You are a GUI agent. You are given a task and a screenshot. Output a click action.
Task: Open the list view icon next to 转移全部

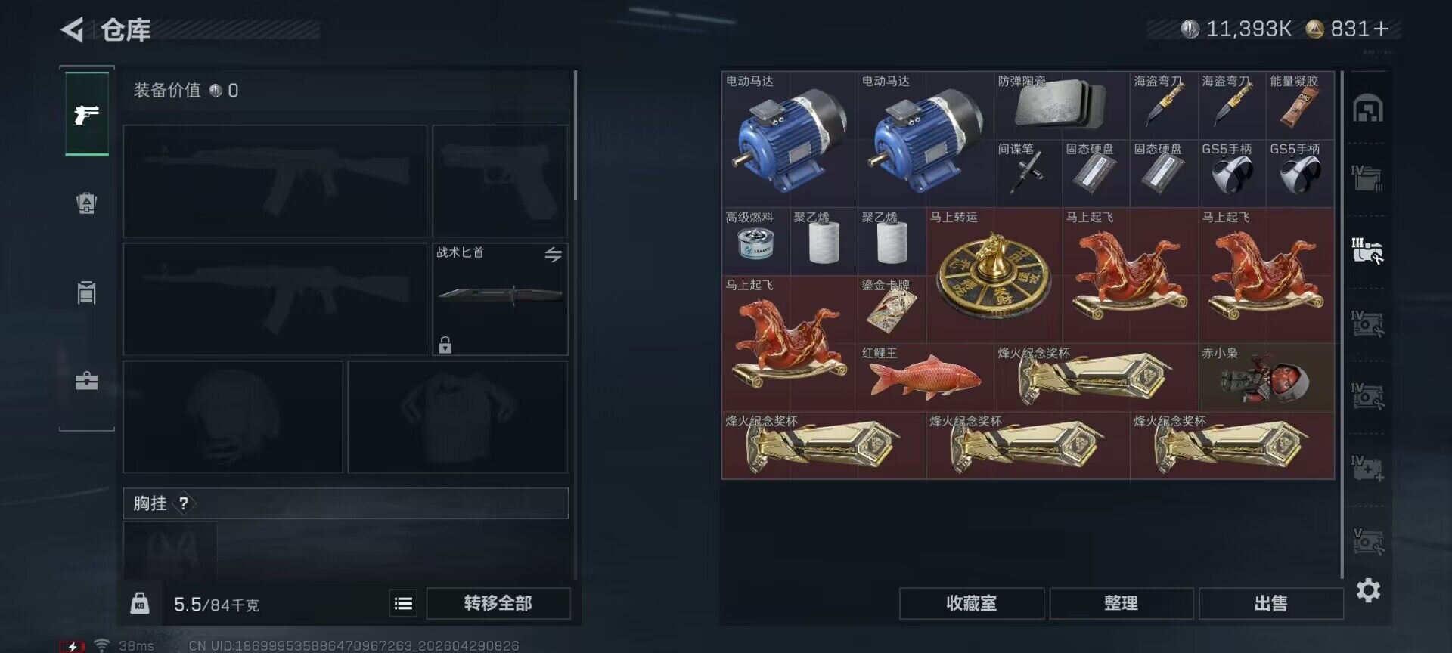[x=403, y=603]
